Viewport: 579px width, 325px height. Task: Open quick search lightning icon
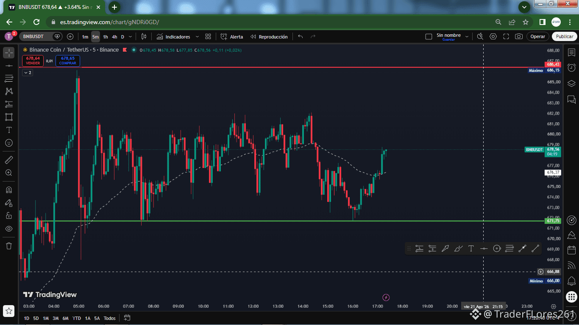480,37
